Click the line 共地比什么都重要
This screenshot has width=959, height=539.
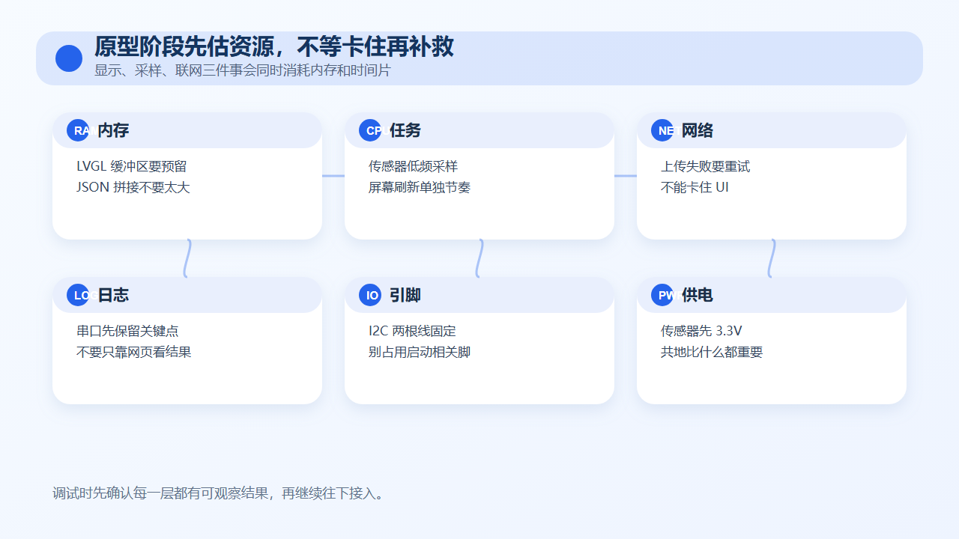[x=712, y=352]
